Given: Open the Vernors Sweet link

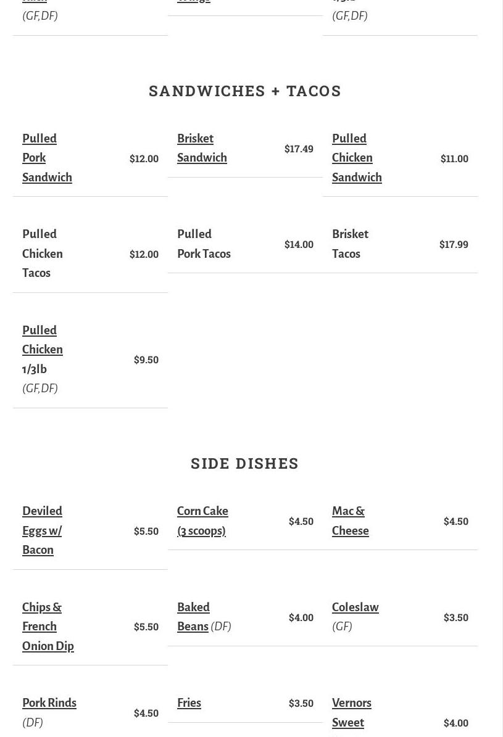Looking at the screenshot, I should (352, 712).
